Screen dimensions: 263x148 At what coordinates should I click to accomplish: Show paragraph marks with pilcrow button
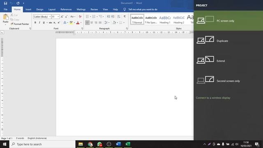click(125, 16)
